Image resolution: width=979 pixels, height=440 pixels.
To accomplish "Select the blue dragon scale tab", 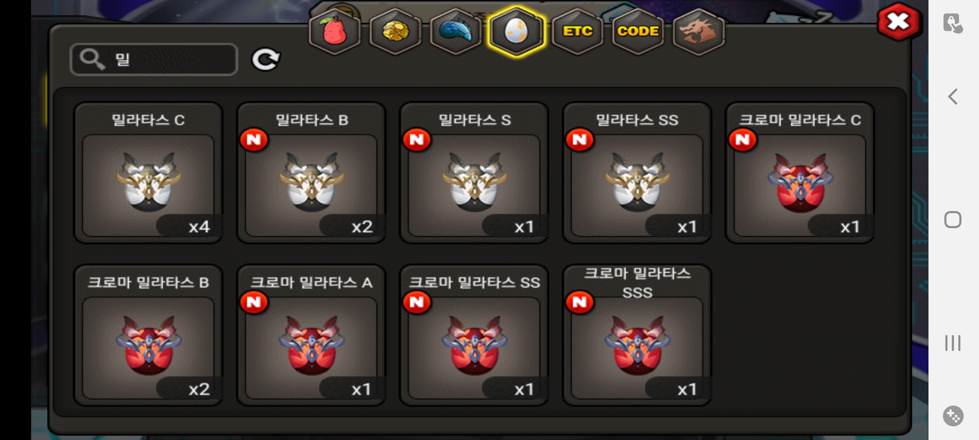I will [456, 31].
